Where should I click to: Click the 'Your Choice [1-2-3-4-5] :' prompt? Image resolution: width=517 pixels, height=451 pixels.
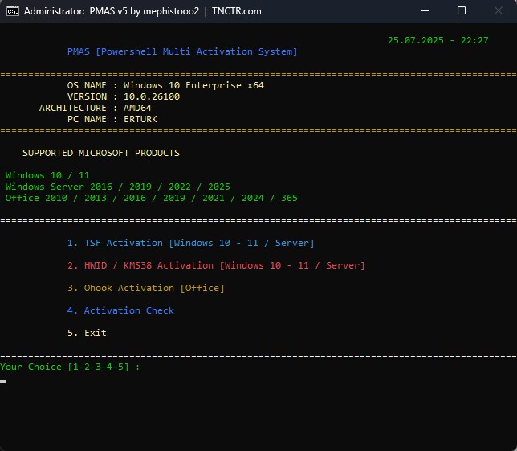point(70,367)
